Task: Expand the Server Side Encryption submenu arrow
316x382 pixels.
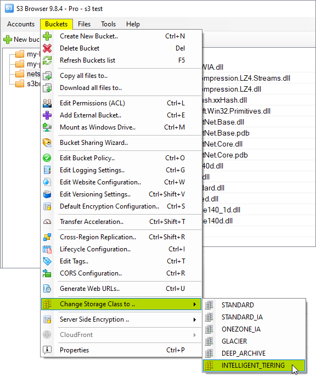Action: point(195,319)
